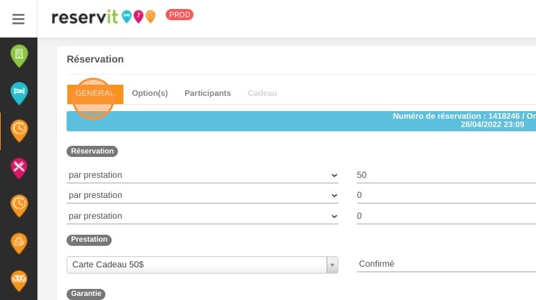Click the Confirmé status field
This screenshot has height=300, width=536.
click(446, 264)
